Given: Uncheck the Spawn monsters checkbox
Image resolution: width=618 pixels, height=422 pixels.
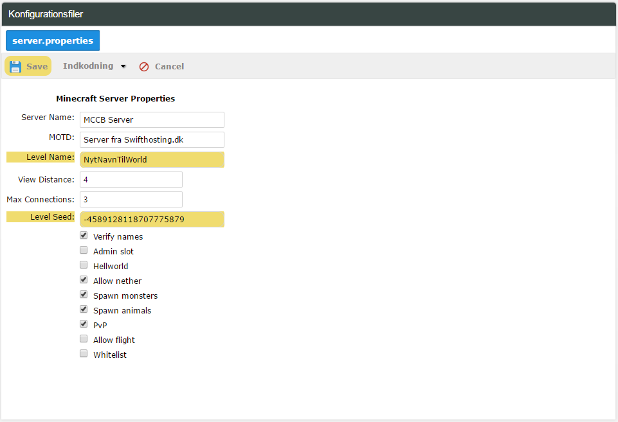Looking at the screenshot, I should 84,294.
